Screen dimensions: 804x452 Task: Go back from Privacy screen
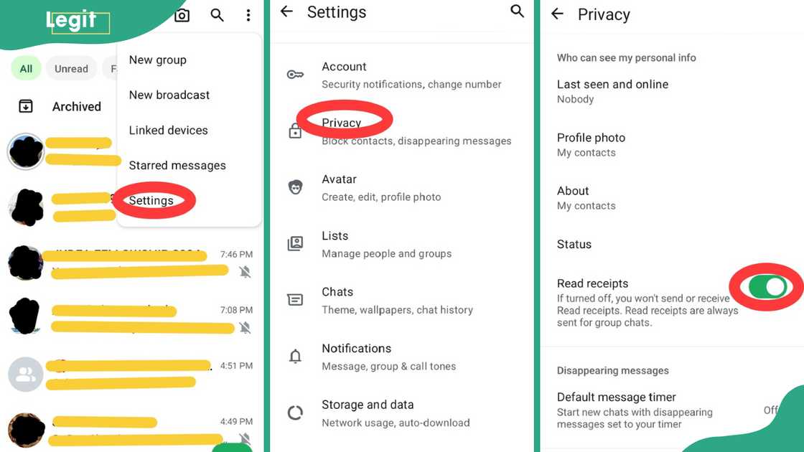pyautogui.click(x=557, y=14)
